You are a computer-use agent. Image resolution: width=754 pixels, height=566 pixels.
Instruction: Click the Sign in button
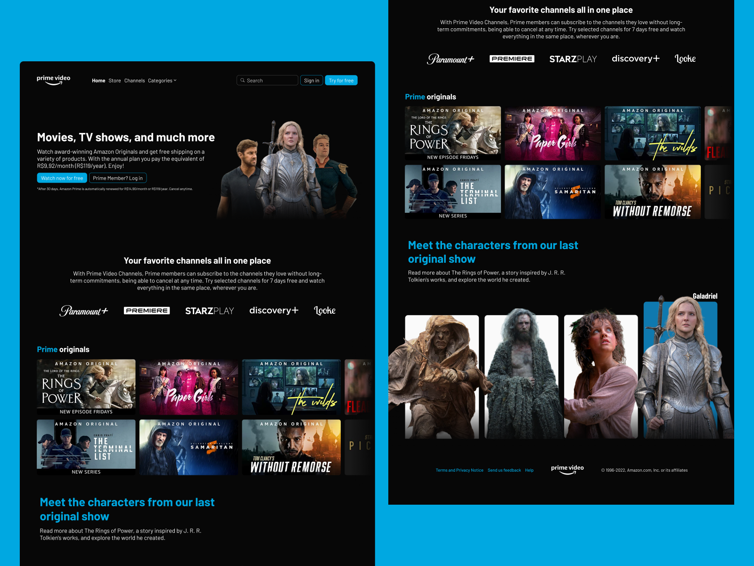click(x=311, y=81)
